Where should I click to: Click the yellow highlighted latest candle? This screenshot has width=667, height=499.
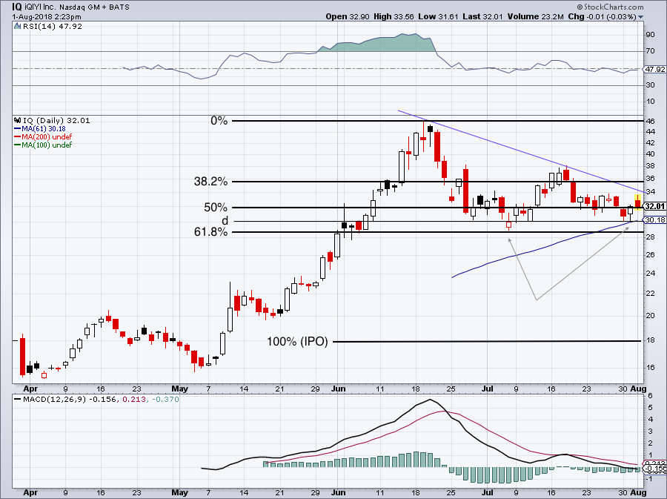pos(637,202)
